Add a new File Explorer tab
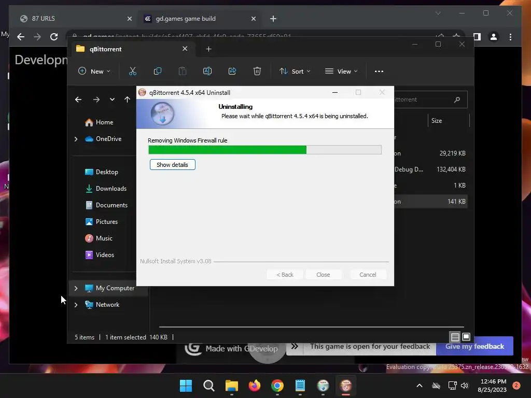Viewport: 531px width, 398px height. coord(208,49)
